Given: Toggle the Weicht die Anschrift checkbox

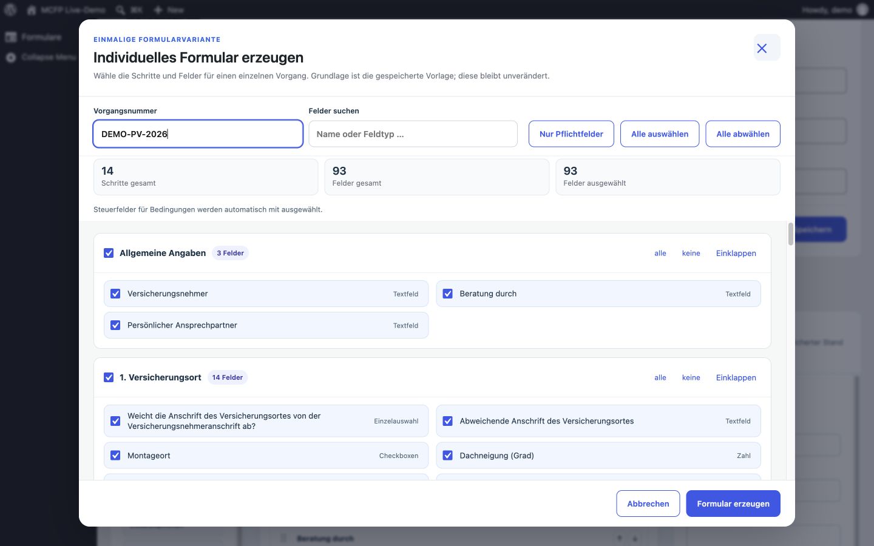Looking at the screenshot, I should (115, 421).
